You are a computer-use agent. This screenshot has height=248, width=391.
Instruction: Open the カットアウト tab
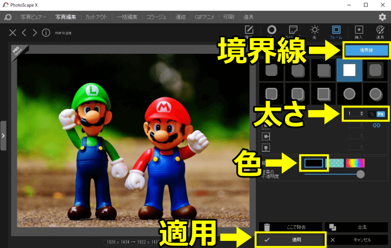[x=96, y=17]
